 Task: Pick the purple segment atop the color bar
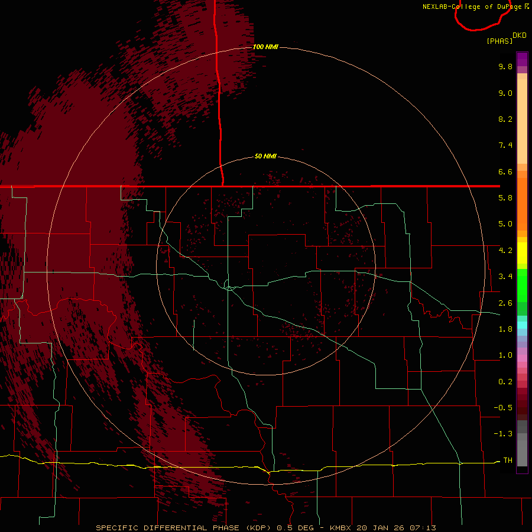(522, 60)
